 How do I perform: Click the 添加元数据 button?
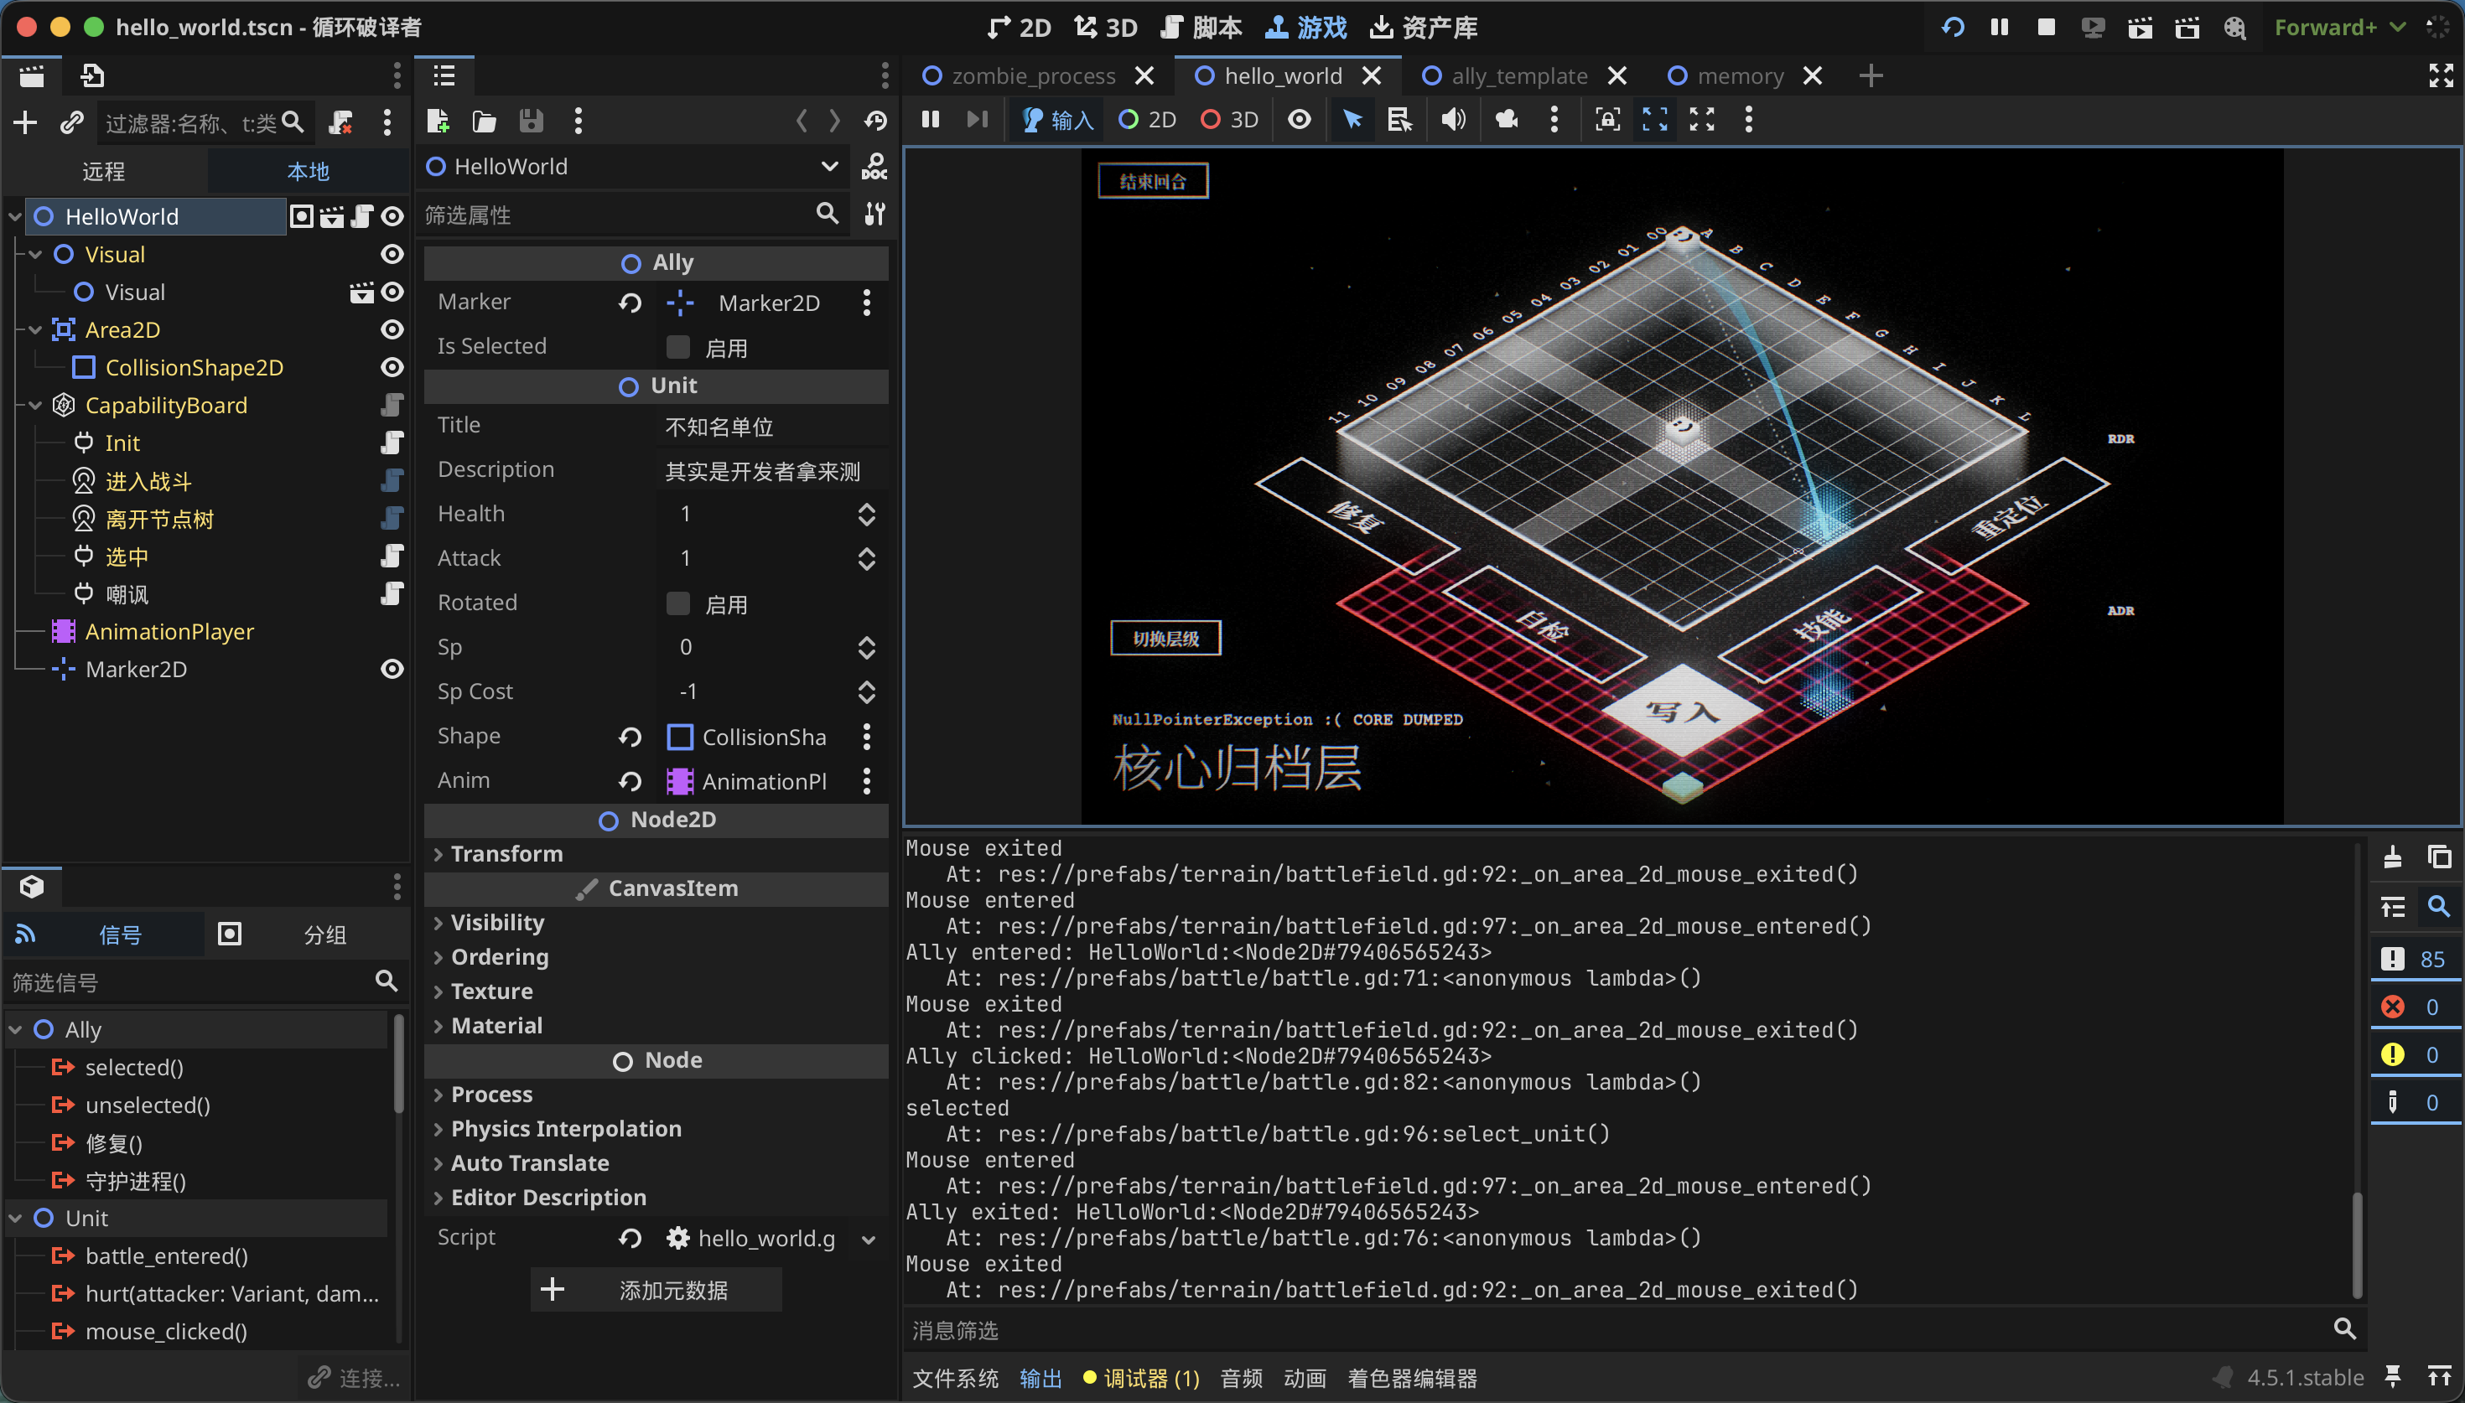[656, 1289]
